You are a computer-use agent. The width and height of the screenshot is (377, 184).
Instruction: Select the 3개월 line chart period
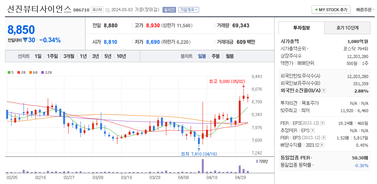69,56
